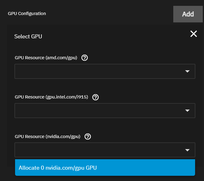This screenshot has width=204, height=181.
Task: Click the GPU Resource (gpu.intel.com/i915) label
Action: pos(51,97)
